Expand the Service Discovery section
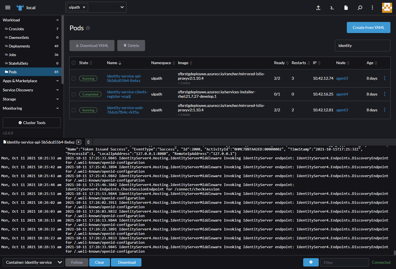 coord(58,90)
